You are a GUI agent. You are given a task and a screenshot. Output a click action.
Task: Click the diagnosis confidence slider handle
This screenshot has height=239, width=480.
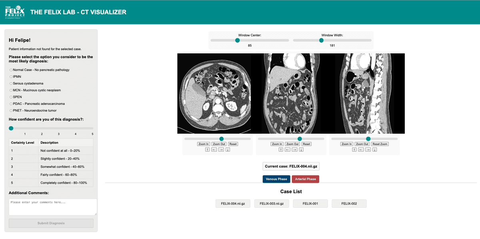coord(11,128)
